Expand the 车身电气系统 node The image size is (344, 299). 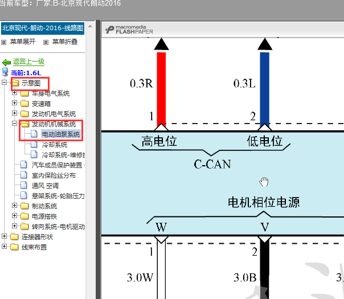click(x=14, y=93)
